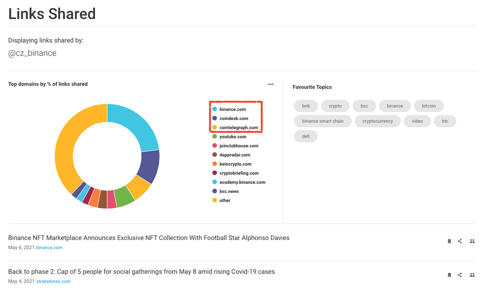Open people icon for Binance NFT article

pyautogui.click(x=472, y=241)
